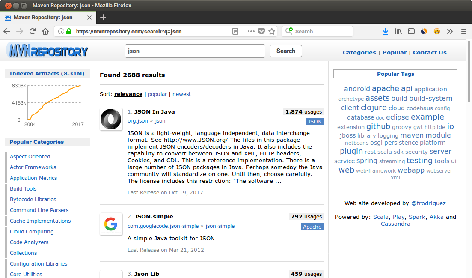Viewport: 472px width, 278px height.
Task: Open the Downloads panel
Action: (386, 31)
